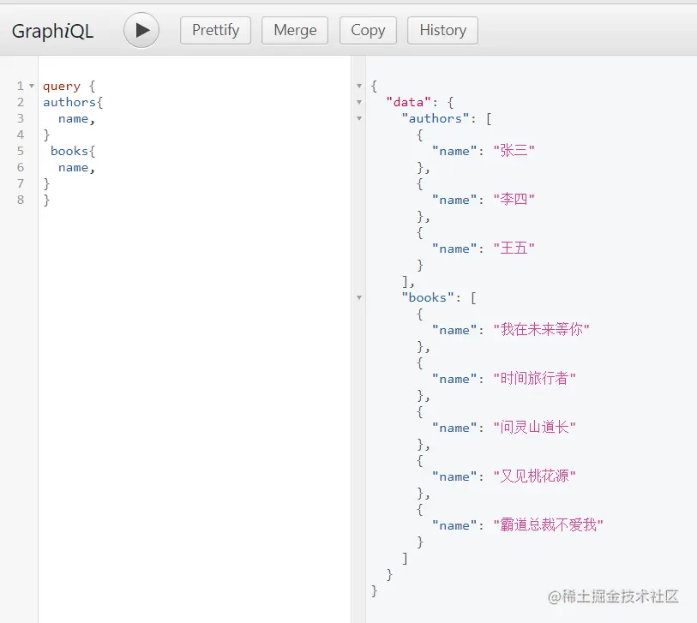Click the "data" key in the result
The height and width of the screenshot is (623, 697).
click(x=408, y=102)
